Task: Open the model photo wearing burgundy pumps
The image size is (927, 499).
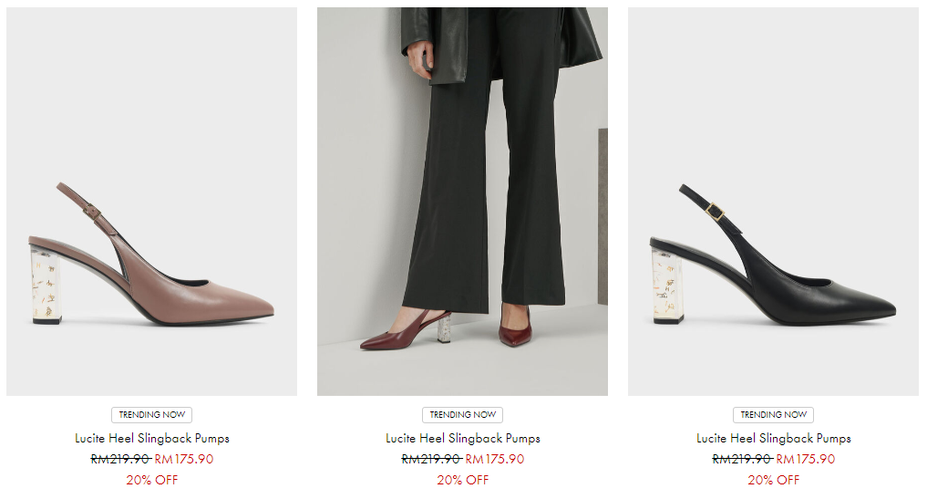Action: tap(462, 182)
